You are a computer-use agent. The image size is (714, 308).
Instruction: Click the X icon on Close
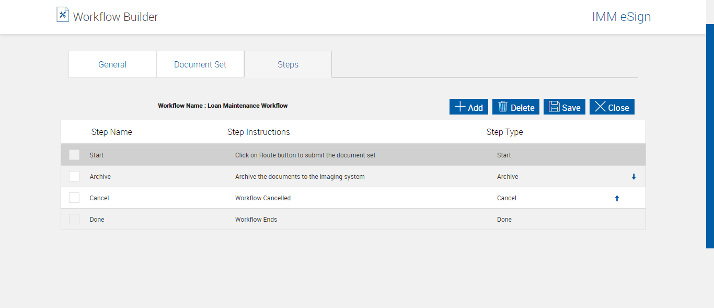coord(600,107)
